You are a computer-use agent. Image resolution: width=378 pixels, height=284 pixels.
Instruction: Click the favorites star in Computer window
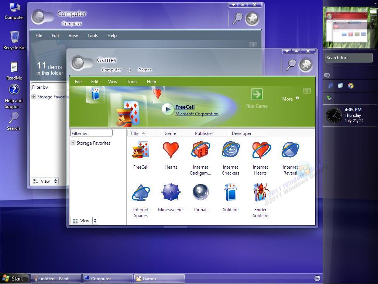point(252,18)
